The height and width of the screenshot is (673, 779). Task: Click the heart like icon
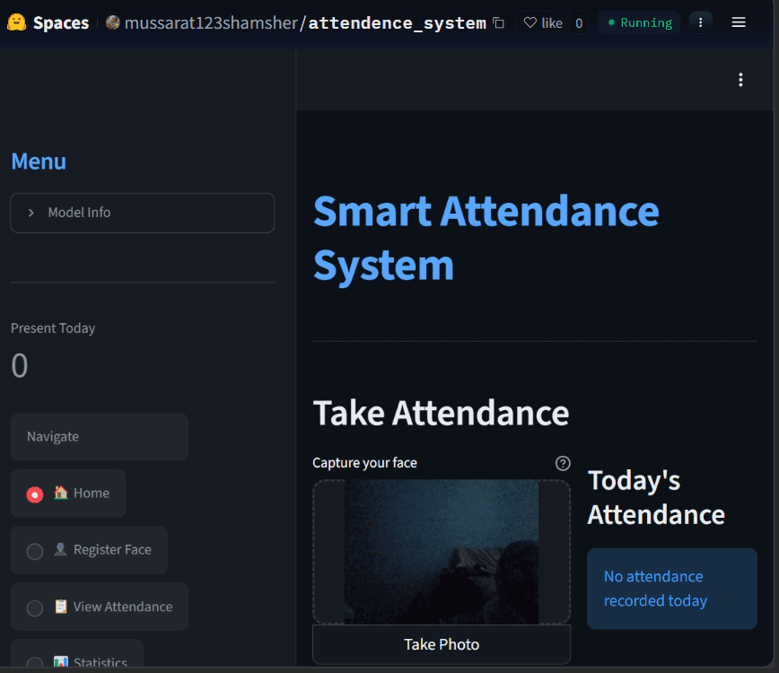(530, 22)
